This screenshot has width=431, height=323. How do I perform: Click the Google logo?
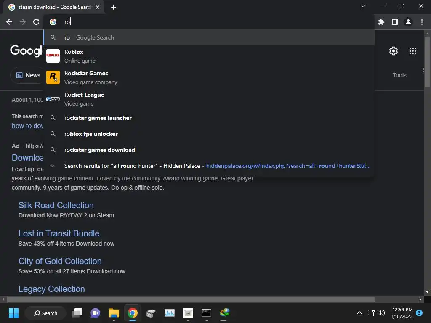27,51
